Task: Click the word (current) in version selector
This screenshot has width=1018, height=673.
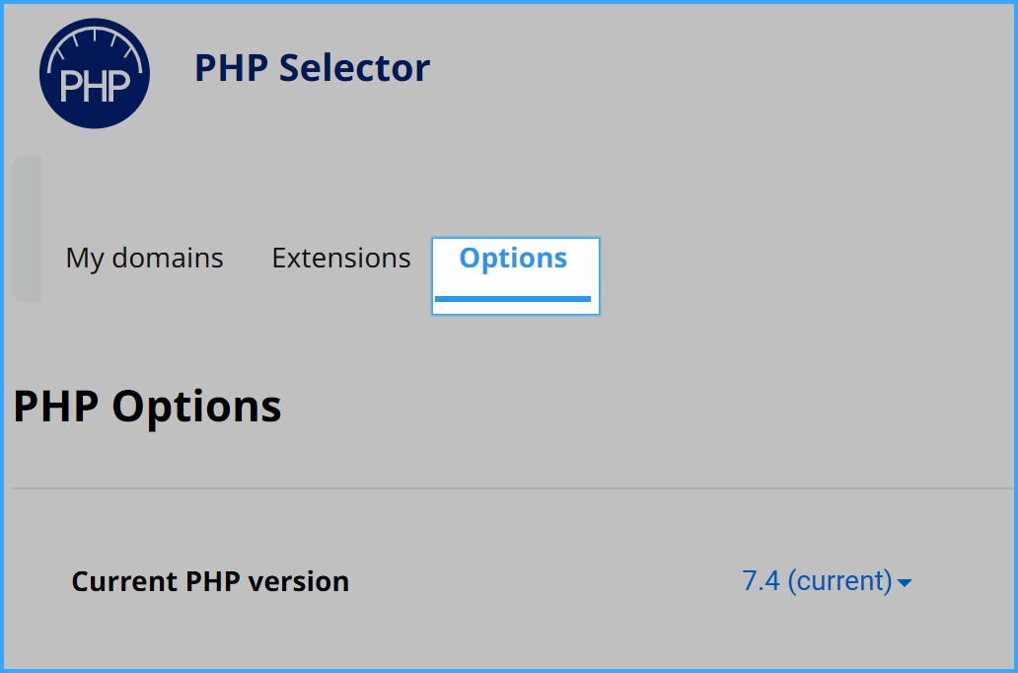Action: click(840, 581)
